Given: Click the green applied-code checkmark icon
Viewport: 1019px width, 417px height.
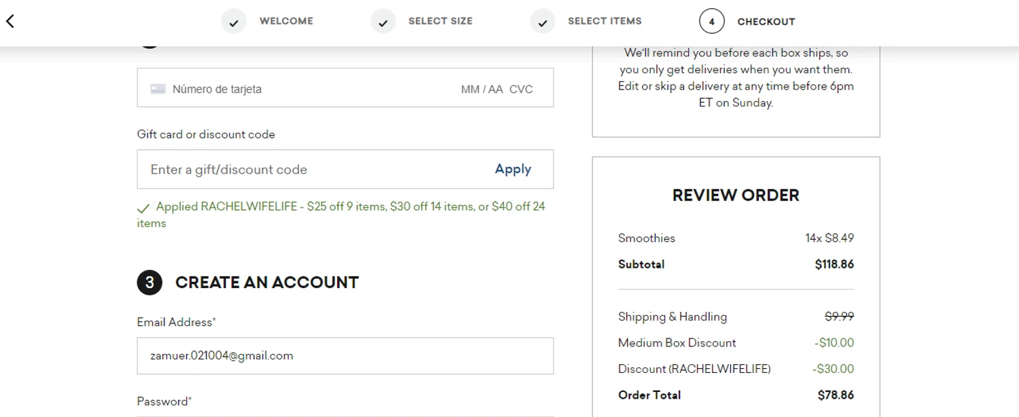Looking at the screenshot, I should click(x=143, y=208).
